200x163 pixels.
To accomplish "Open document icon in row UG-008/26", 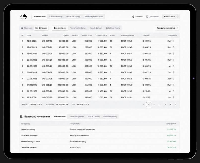I will pyautogui.click(x=173, y=85).
